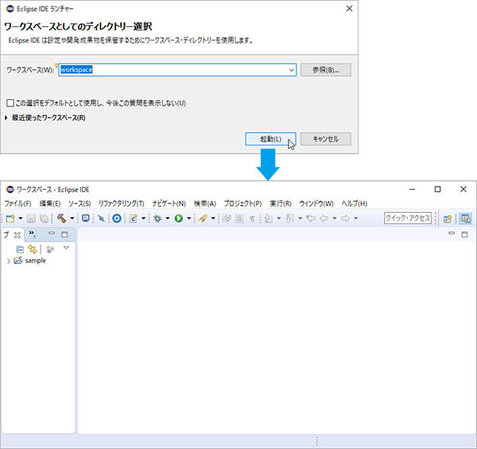Image resolution: width=477 pixels, height=449 pixels.
Task: Open the Run dropdown arrow
Action: pos(188,219)
